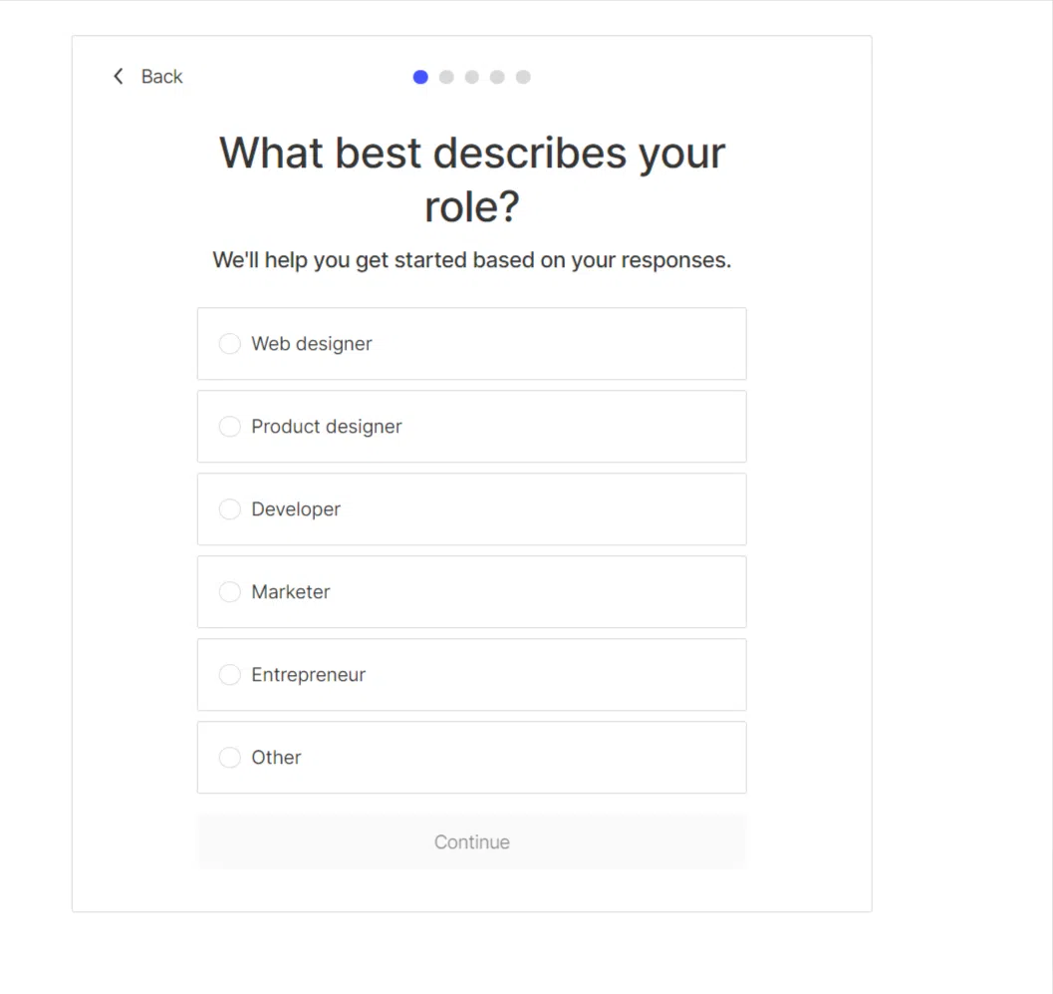Click the 'Marketer' option label text
1053x994 pixels.
[291, 592]
